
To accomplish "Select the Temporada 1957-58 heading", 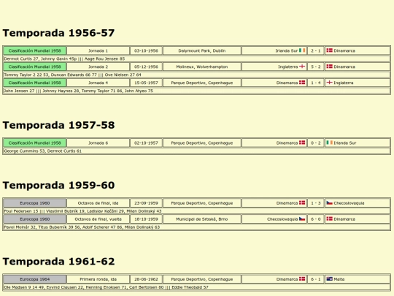I will [x=58, y=125].
